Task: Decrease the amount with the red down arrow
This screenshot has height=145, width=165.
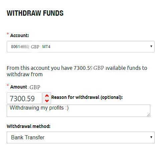Action: (47, 101)
